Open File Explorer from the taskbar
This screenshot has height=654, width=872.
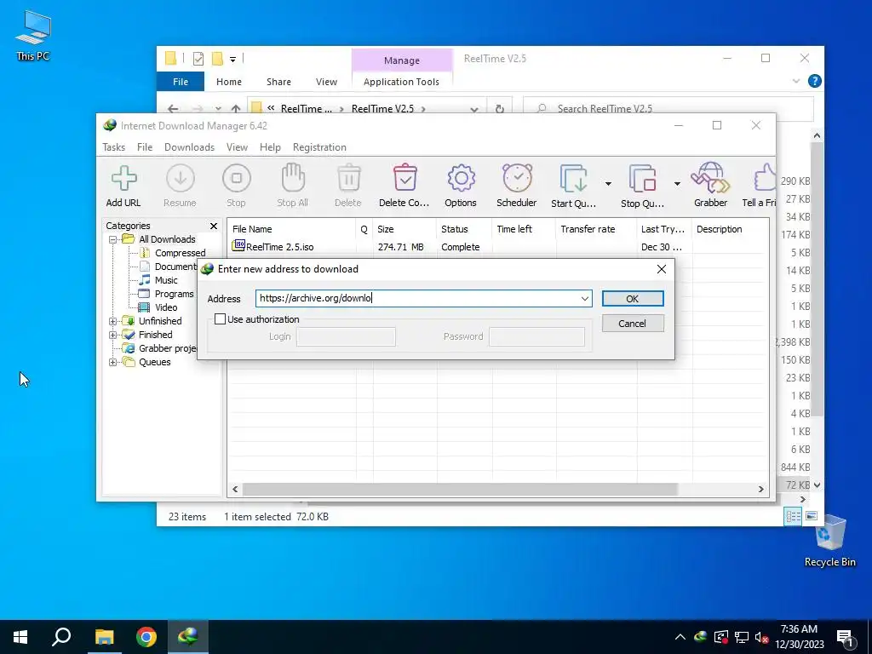[104, 637]
